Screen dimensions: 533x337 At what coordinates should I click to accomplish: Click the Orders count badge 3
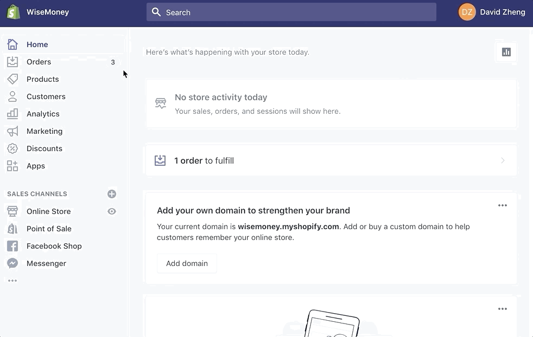coord(113,62)
